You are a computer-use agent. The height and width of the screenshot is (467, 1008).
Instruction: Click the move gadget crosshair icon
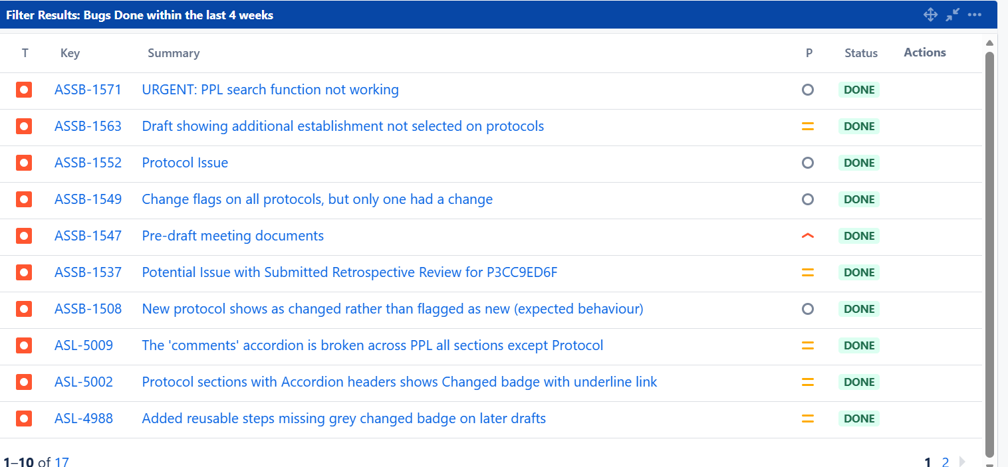930,14
